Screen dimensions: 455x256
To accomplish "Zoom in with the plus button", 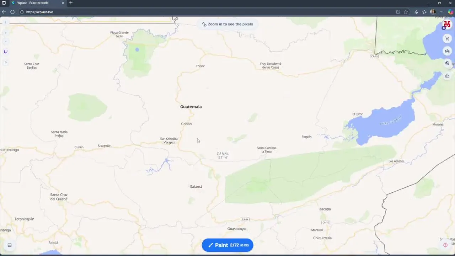I will (6, 33).
